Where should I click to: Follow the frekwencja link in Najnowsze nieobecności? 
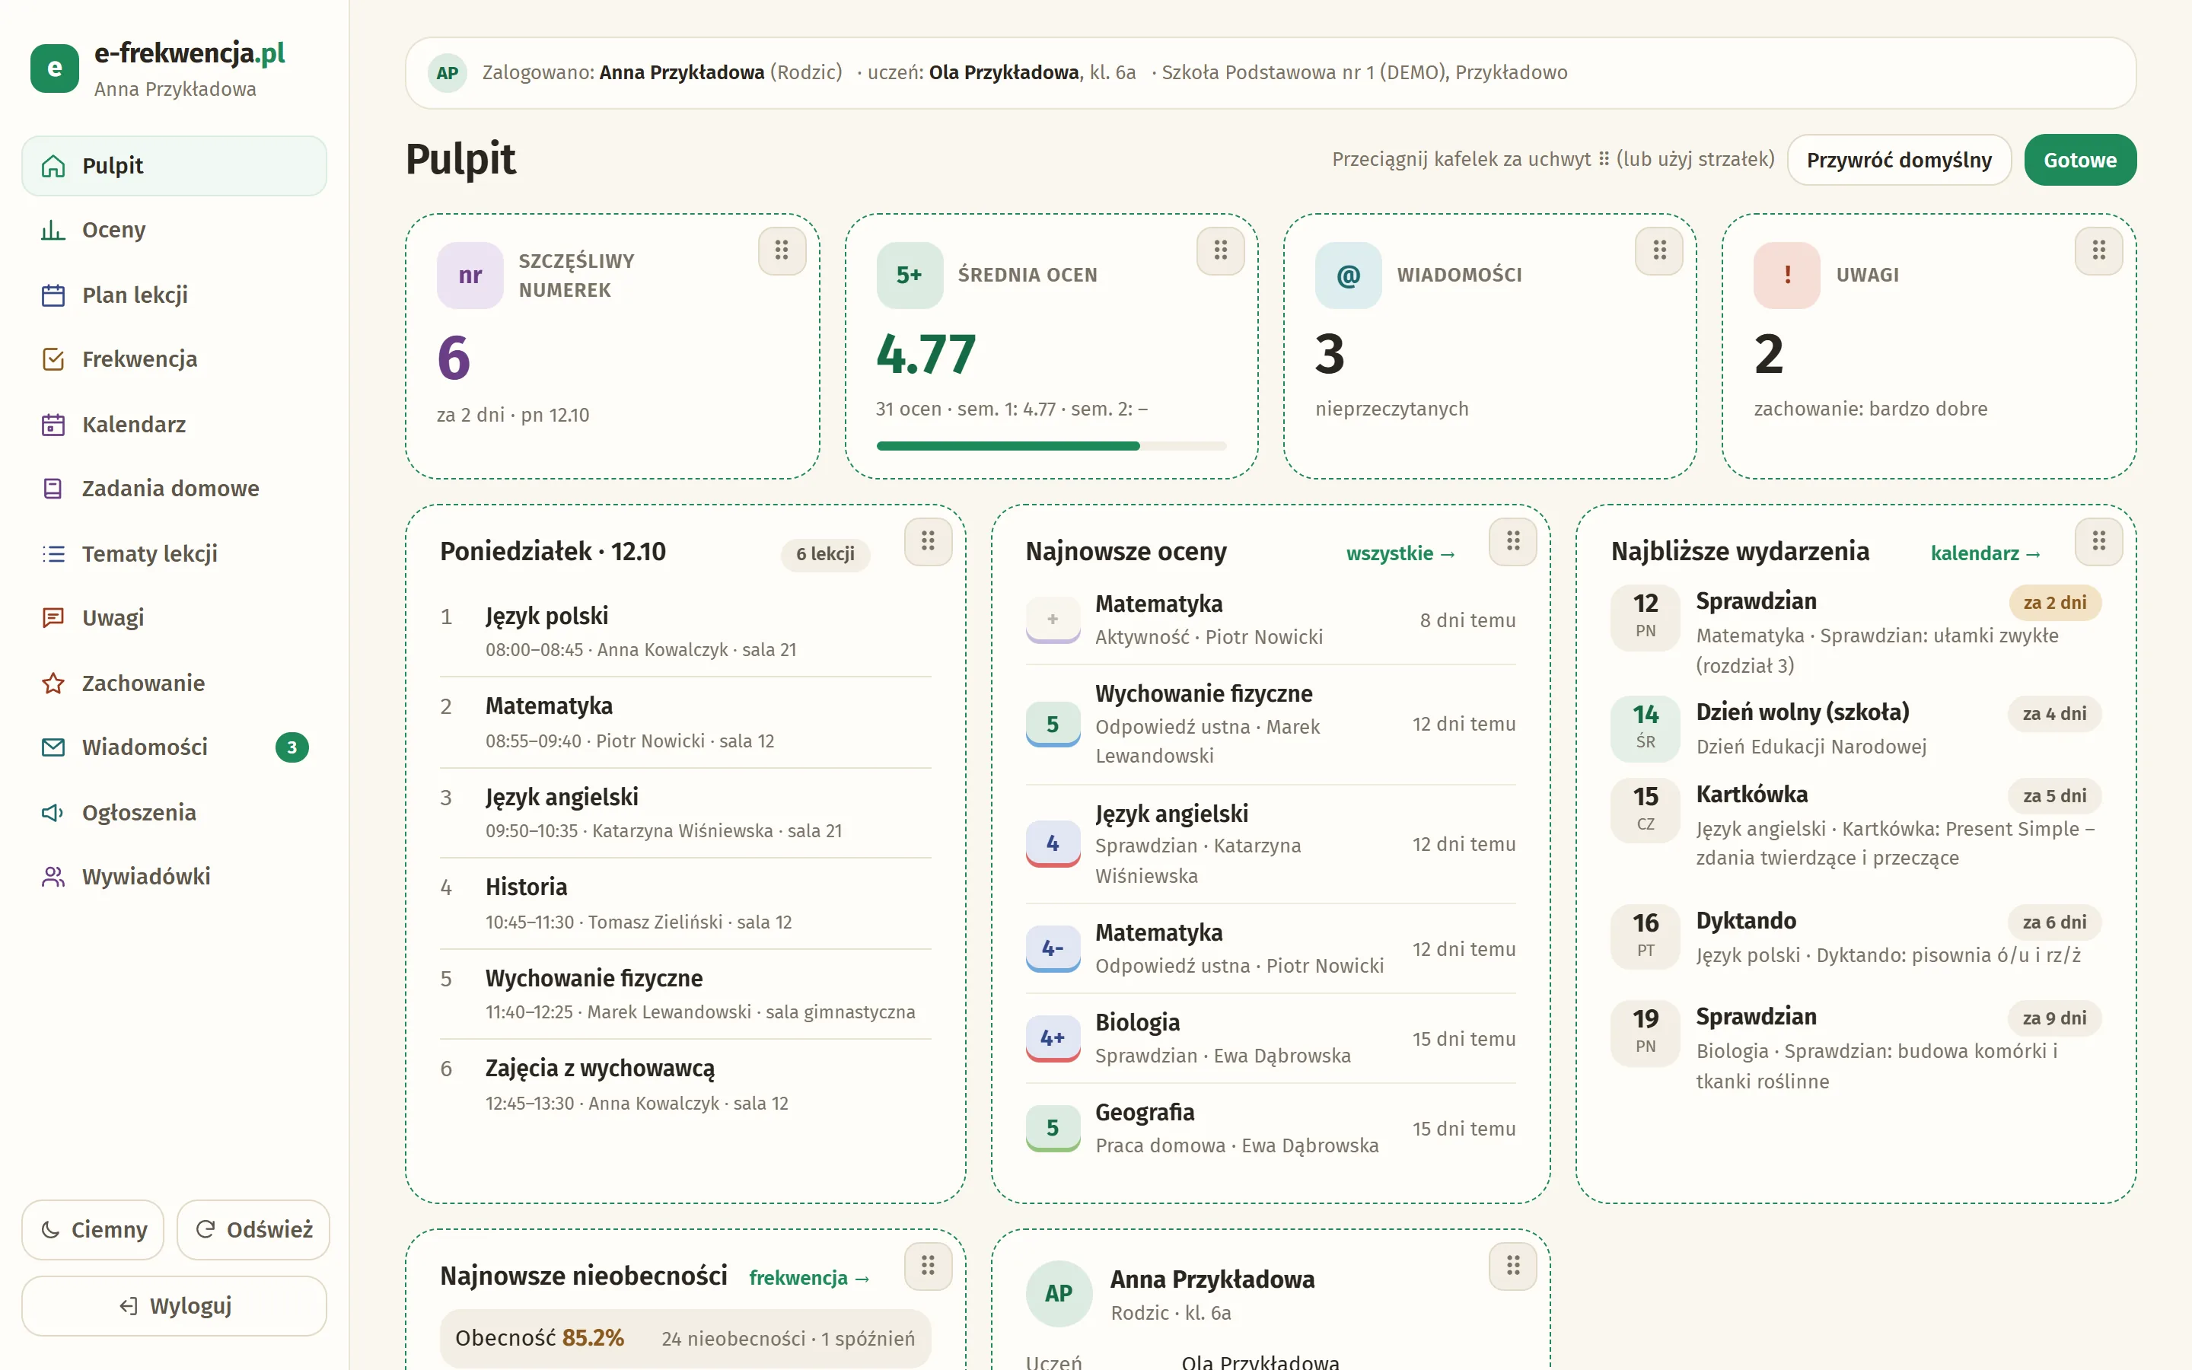click(x=809, y=1278)
